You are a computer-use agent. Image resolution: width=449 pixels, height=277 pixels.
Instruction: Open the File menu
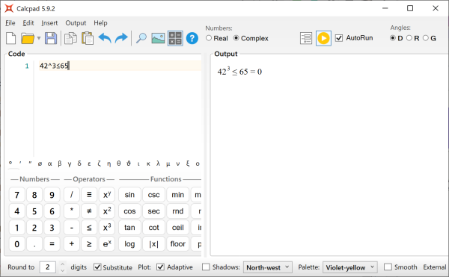[10, 23]
